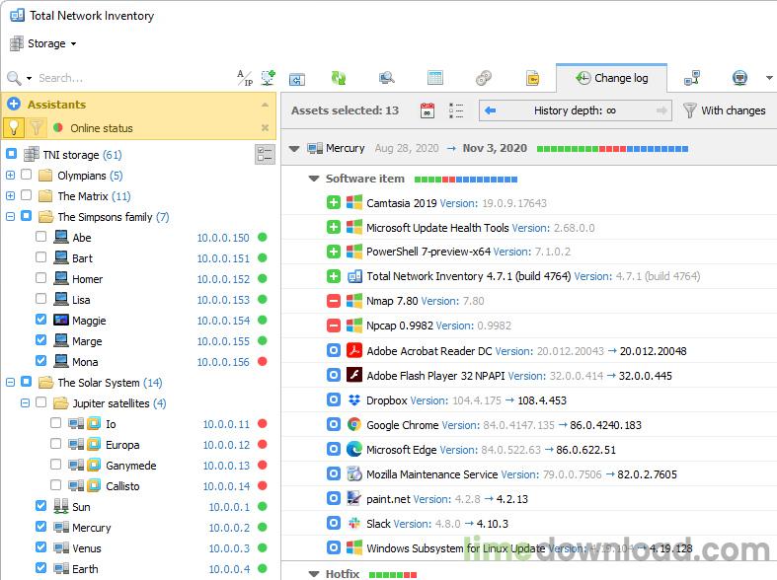Open the table reports tab
The image size is (777, 580).
(434, 78)
